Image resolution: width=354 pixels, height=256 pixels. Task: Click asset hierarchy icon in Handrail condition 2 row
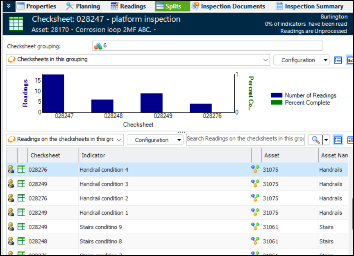[255, 198]
